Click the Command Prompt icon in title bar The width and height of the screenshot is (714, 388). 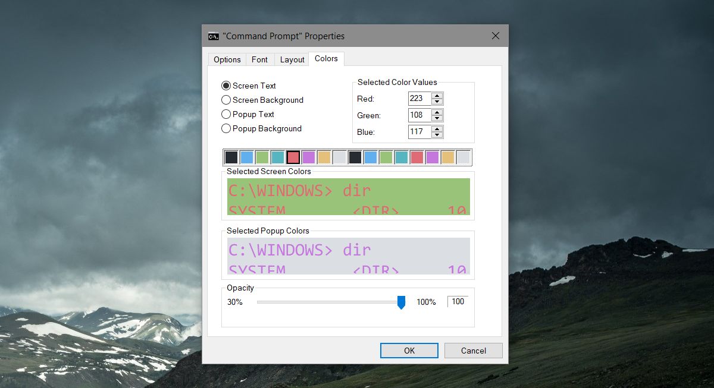[213, 36]
